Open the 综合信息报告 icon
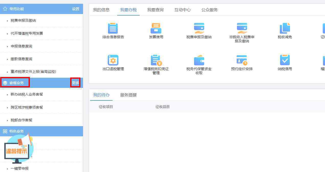Screen dimensions: 325x172 [x=113, y=28]
